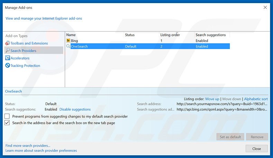The image size is (273, 158).
Task: Click the Accelerators icon
Action: [8, 58]
